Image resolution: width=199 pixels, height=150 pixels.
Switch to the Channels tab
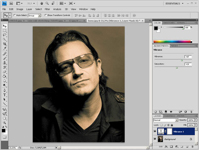pyautogui.click(x=169, y=116)
